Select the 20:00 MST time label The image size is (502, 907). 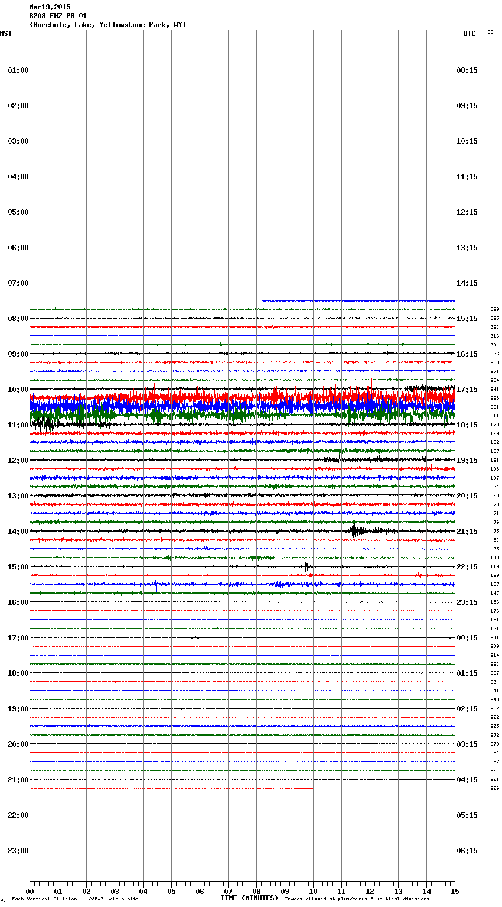tap(18, 744)
